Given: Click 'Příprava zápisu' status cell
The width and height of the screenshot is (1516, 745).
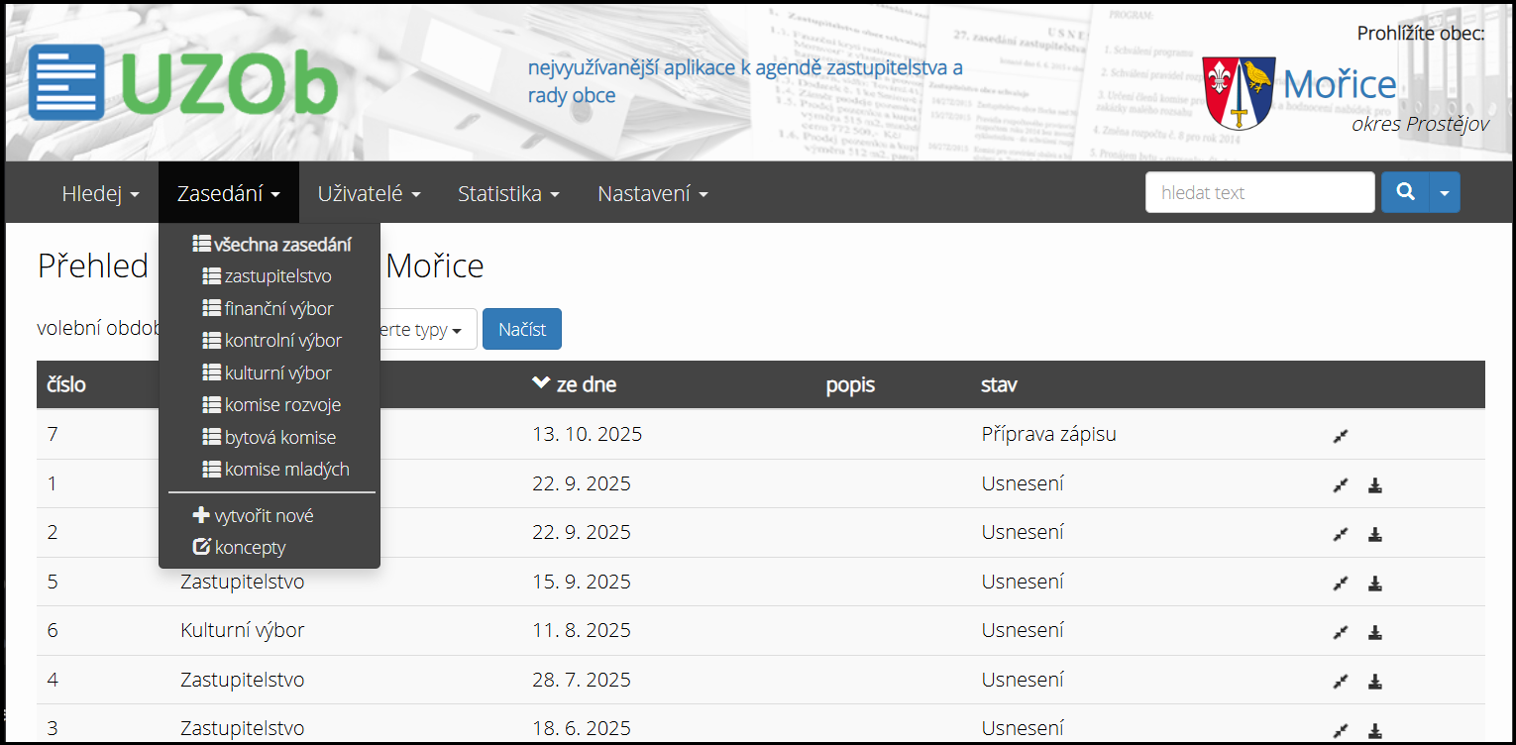Looking at the screenshot, I should [x=1049, y=434].
